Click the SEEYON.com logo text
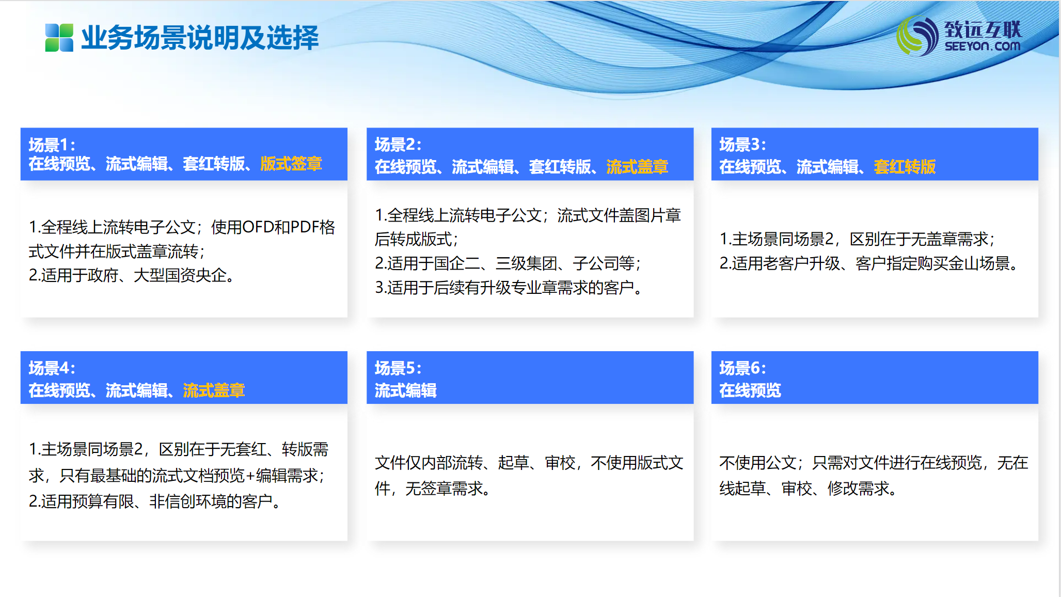 click(x=982, y=46)
